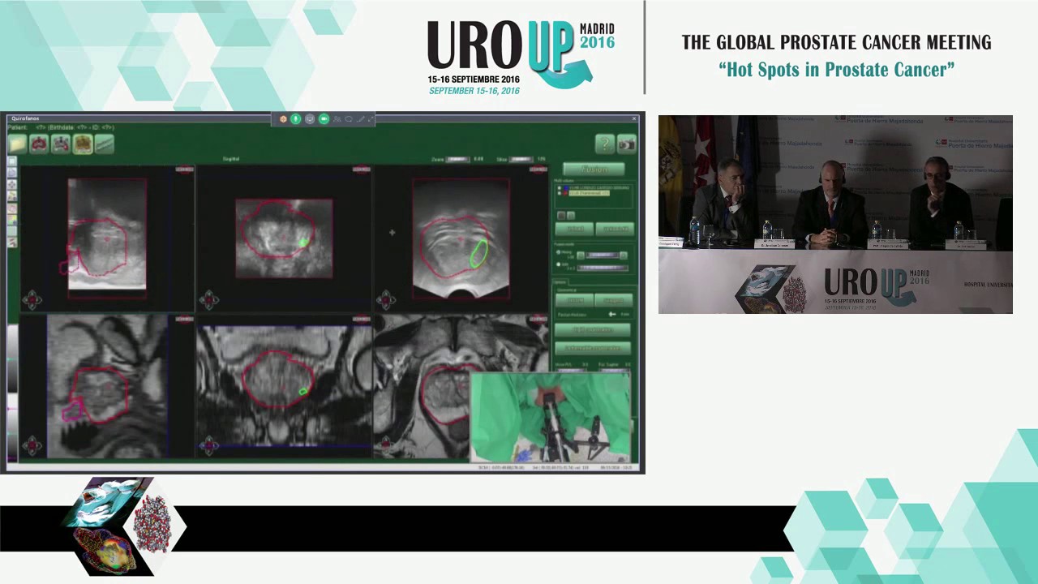Click the bottom-middle coronal MRI view
This screenshot has width=1038, height=584.
(x=284, y=387)
